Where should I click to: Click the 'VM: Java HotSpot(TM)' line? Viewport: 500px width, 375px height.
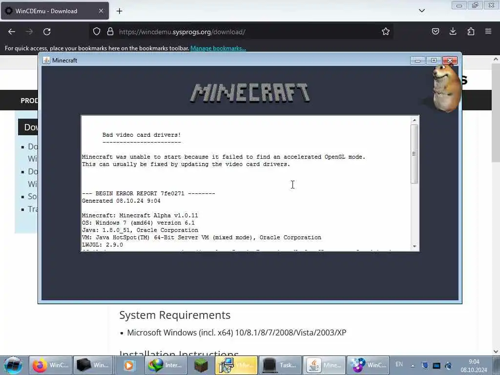[202, 238]
